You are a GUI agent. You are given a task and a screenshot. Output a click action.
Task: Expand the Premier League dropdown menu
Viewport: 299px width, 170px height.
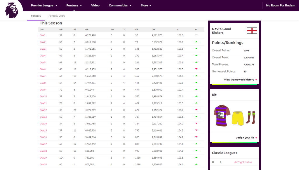point(44,6)
